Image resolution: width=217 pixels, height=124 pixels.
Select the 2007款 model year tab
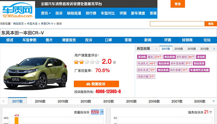(177, 101)
